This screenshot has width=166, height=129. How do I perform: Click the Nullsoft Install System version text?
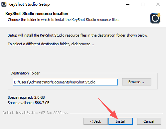[x=35, y=113]
